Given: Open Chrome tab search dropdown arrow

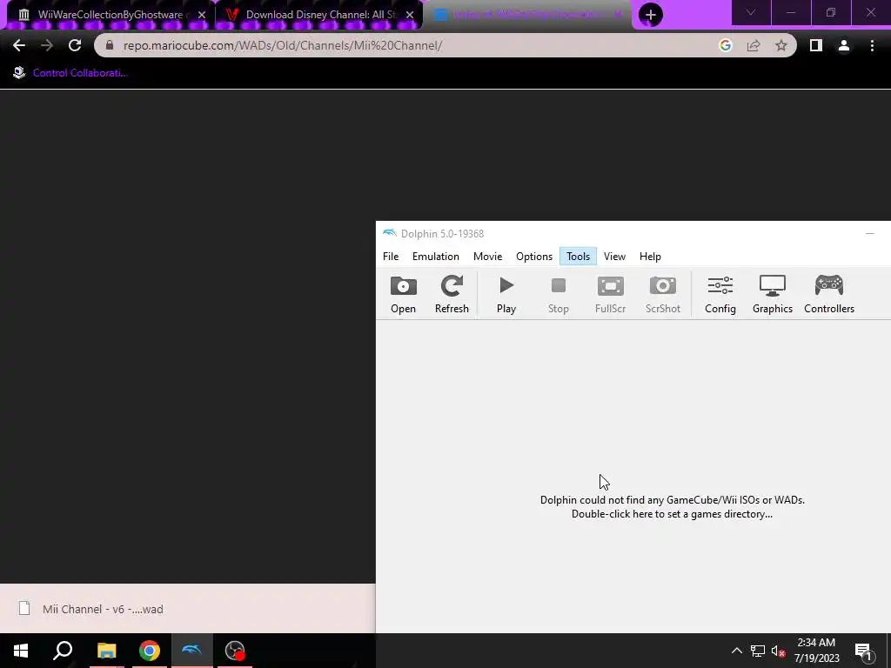Looking at the screenshot, I should click(x=751, y=12).
